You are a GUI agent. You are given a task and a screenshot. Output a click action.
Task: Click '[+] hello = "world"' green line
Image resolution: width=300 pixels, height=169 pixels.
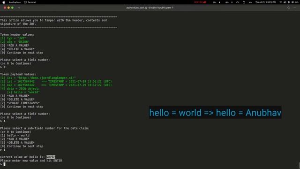click(x=23, y=92)
